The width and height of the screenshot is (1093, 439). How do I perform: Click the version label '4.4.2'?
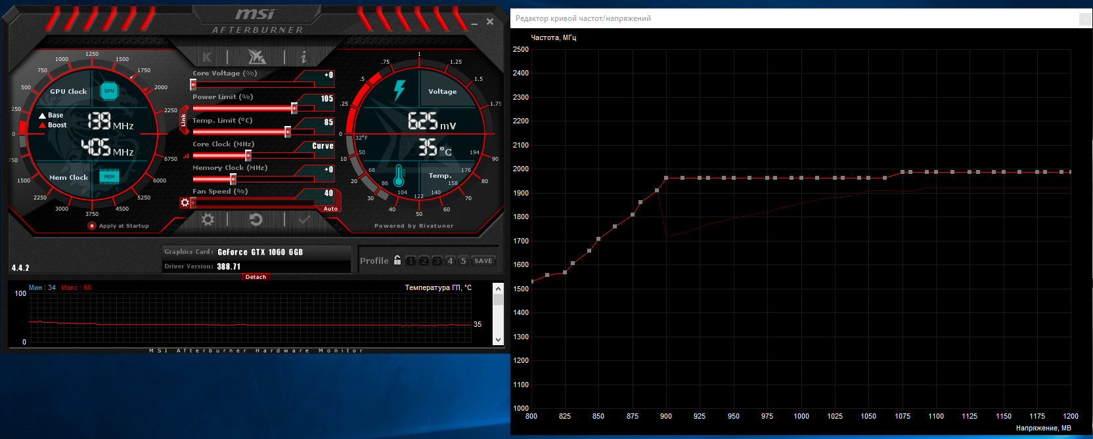[x=20, y=268]
